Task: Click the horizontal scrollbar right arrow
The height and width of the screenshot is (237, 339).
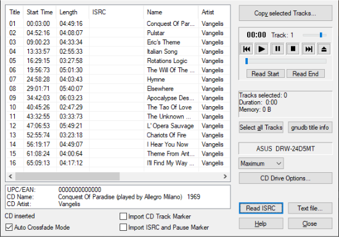Action: [225, 177]
